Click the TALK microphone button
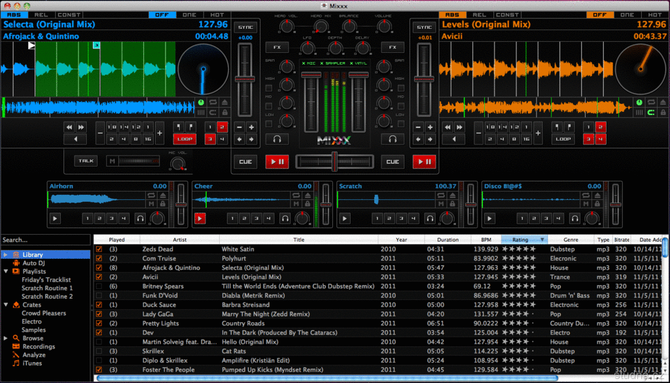Viewport: 670px width, 383px height. pyautogui.click(x=85, y=161)
